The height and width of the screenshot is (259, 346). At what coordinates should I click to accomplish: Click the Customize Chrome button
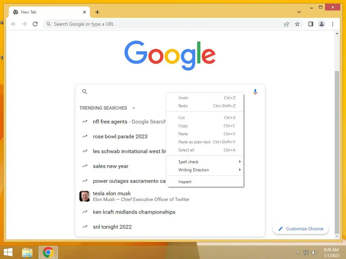point(300,229)
